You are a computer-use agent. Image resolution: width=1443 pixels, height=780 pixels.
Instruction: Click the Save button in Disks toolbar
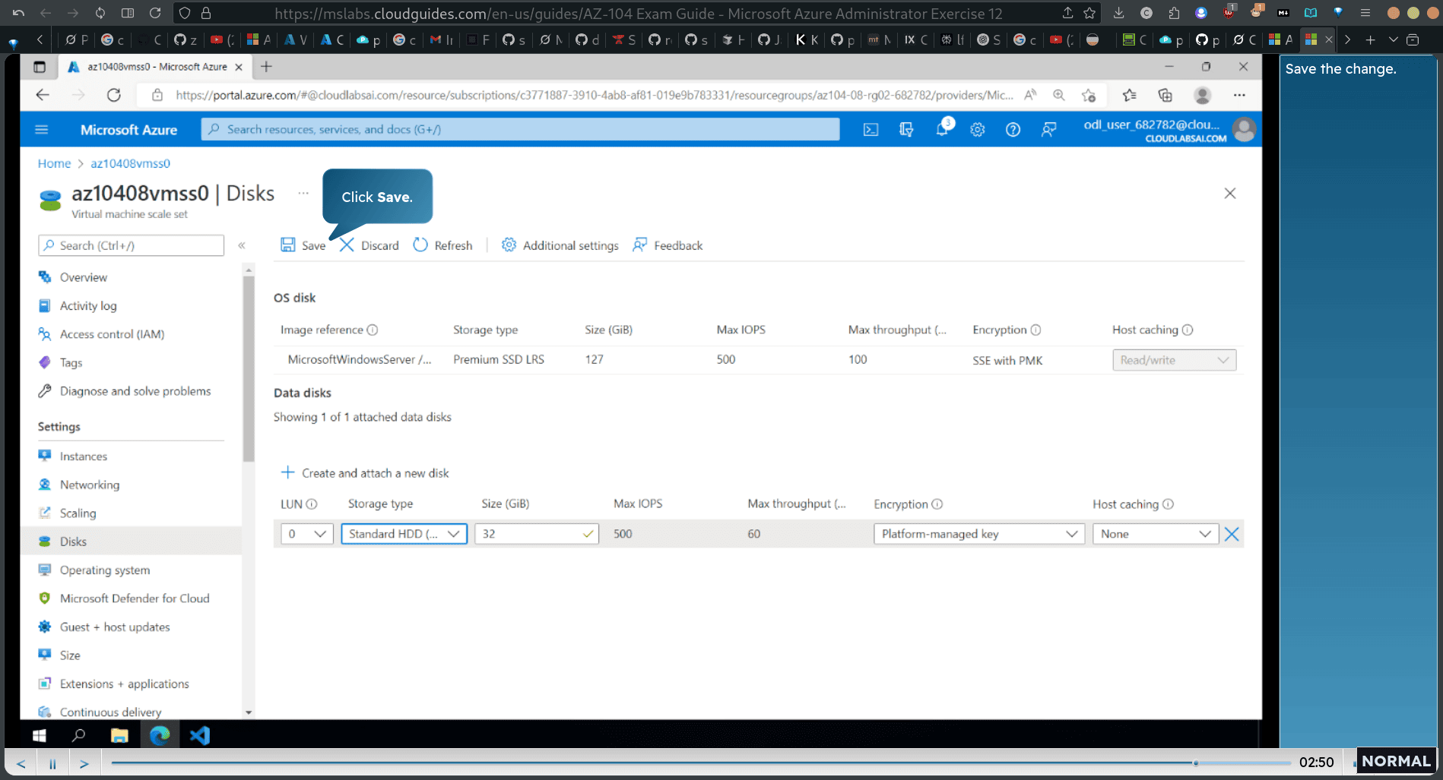pyautogui.click(x=303, y=245)
